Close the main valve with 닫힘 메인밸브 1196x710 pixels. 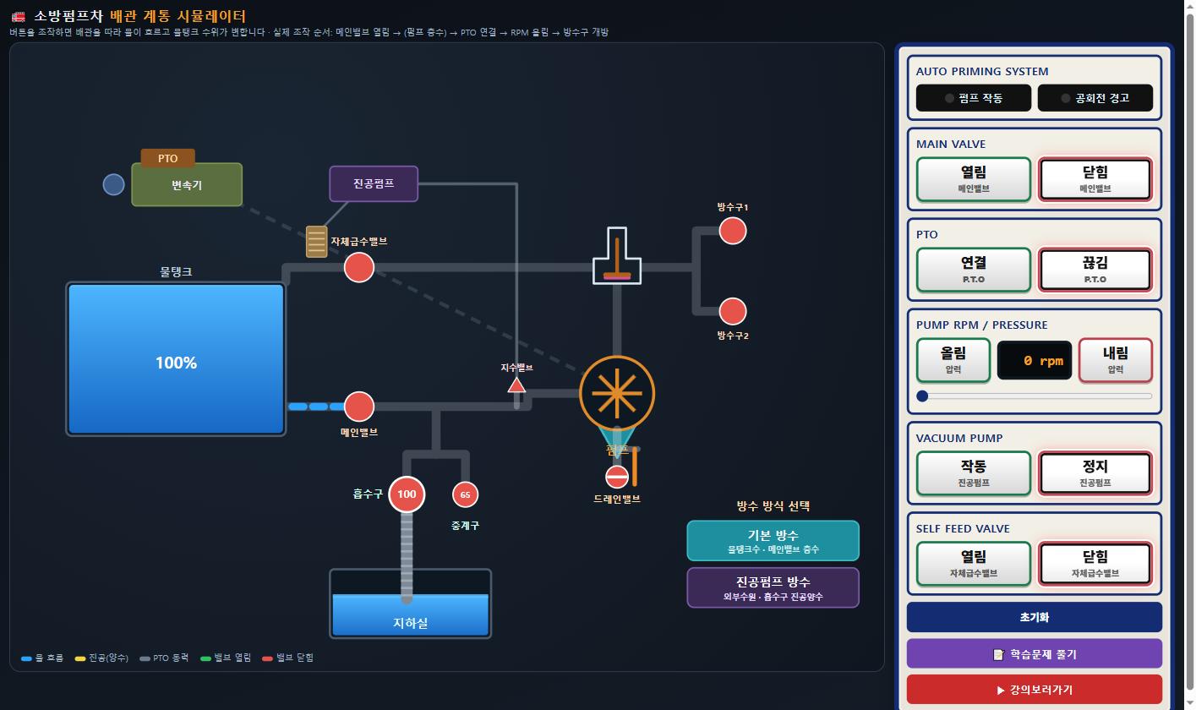1095,179
